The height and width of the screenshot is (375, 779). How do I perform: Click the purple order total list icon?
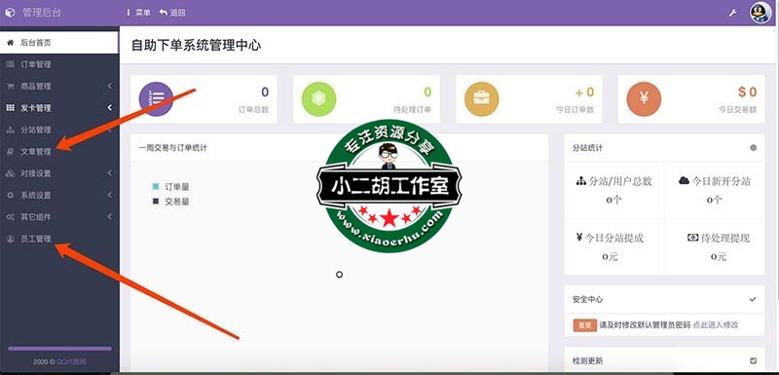click(156, 98)
